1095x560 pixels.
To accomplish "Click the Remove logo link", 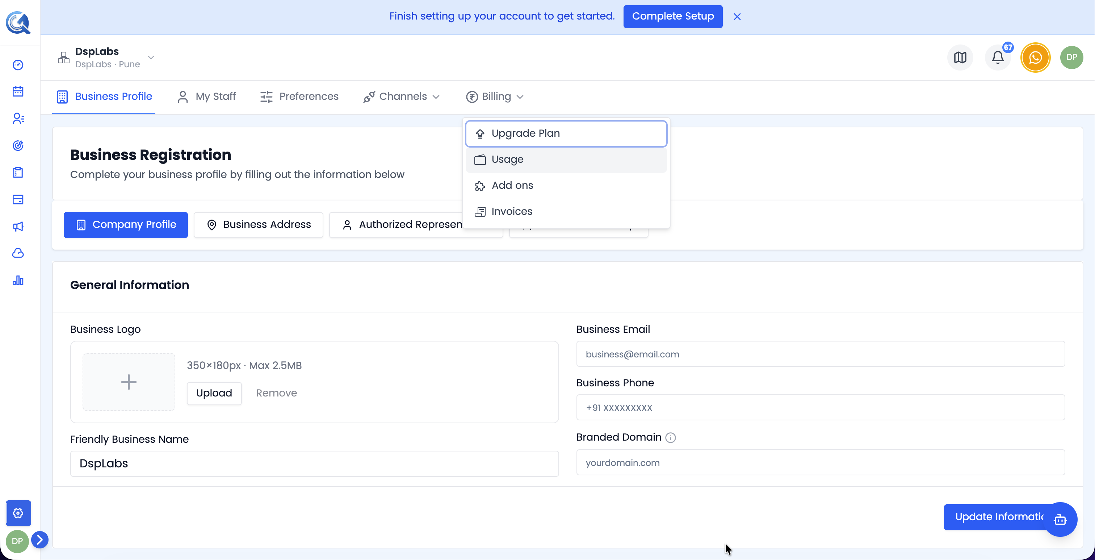I will (x=276, y=393).
